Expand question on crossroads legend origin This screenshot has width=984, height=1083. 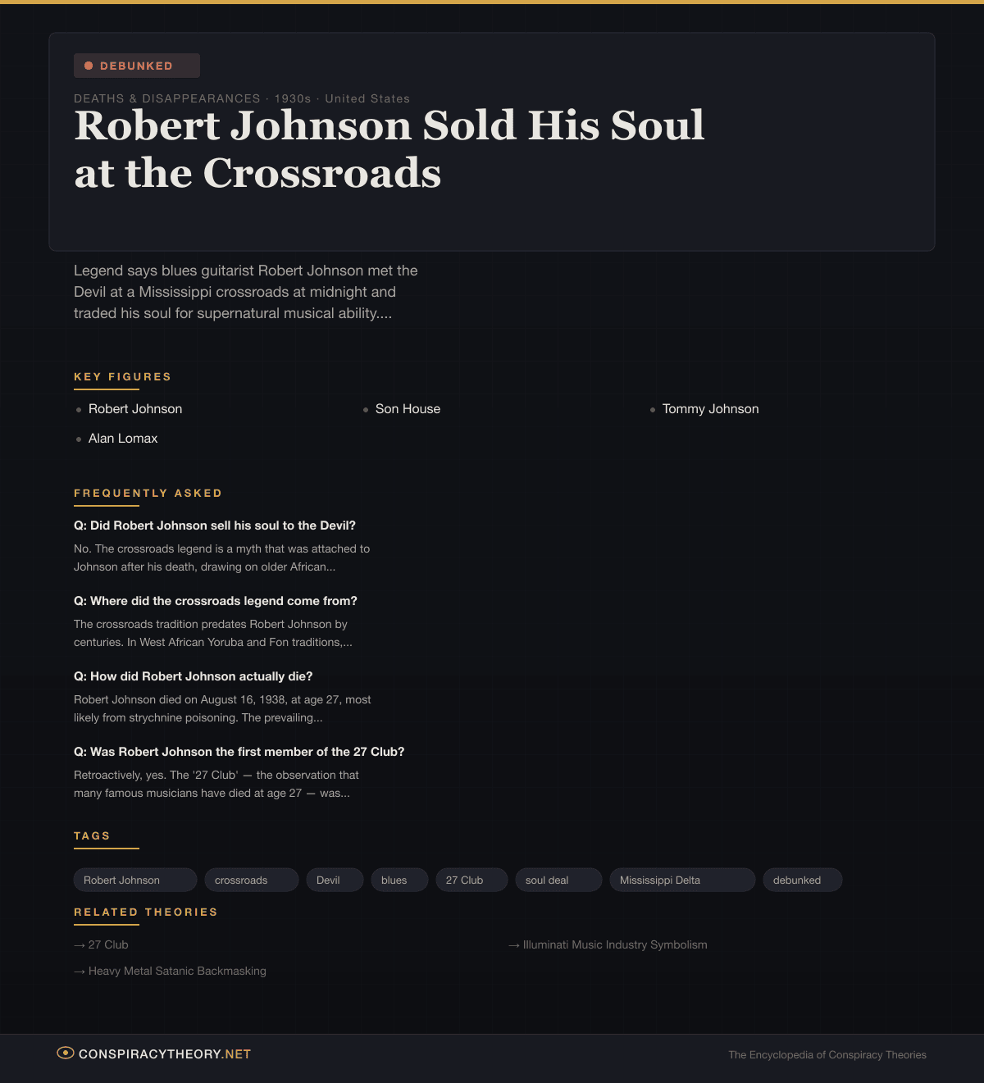click(x=216, y=601)
